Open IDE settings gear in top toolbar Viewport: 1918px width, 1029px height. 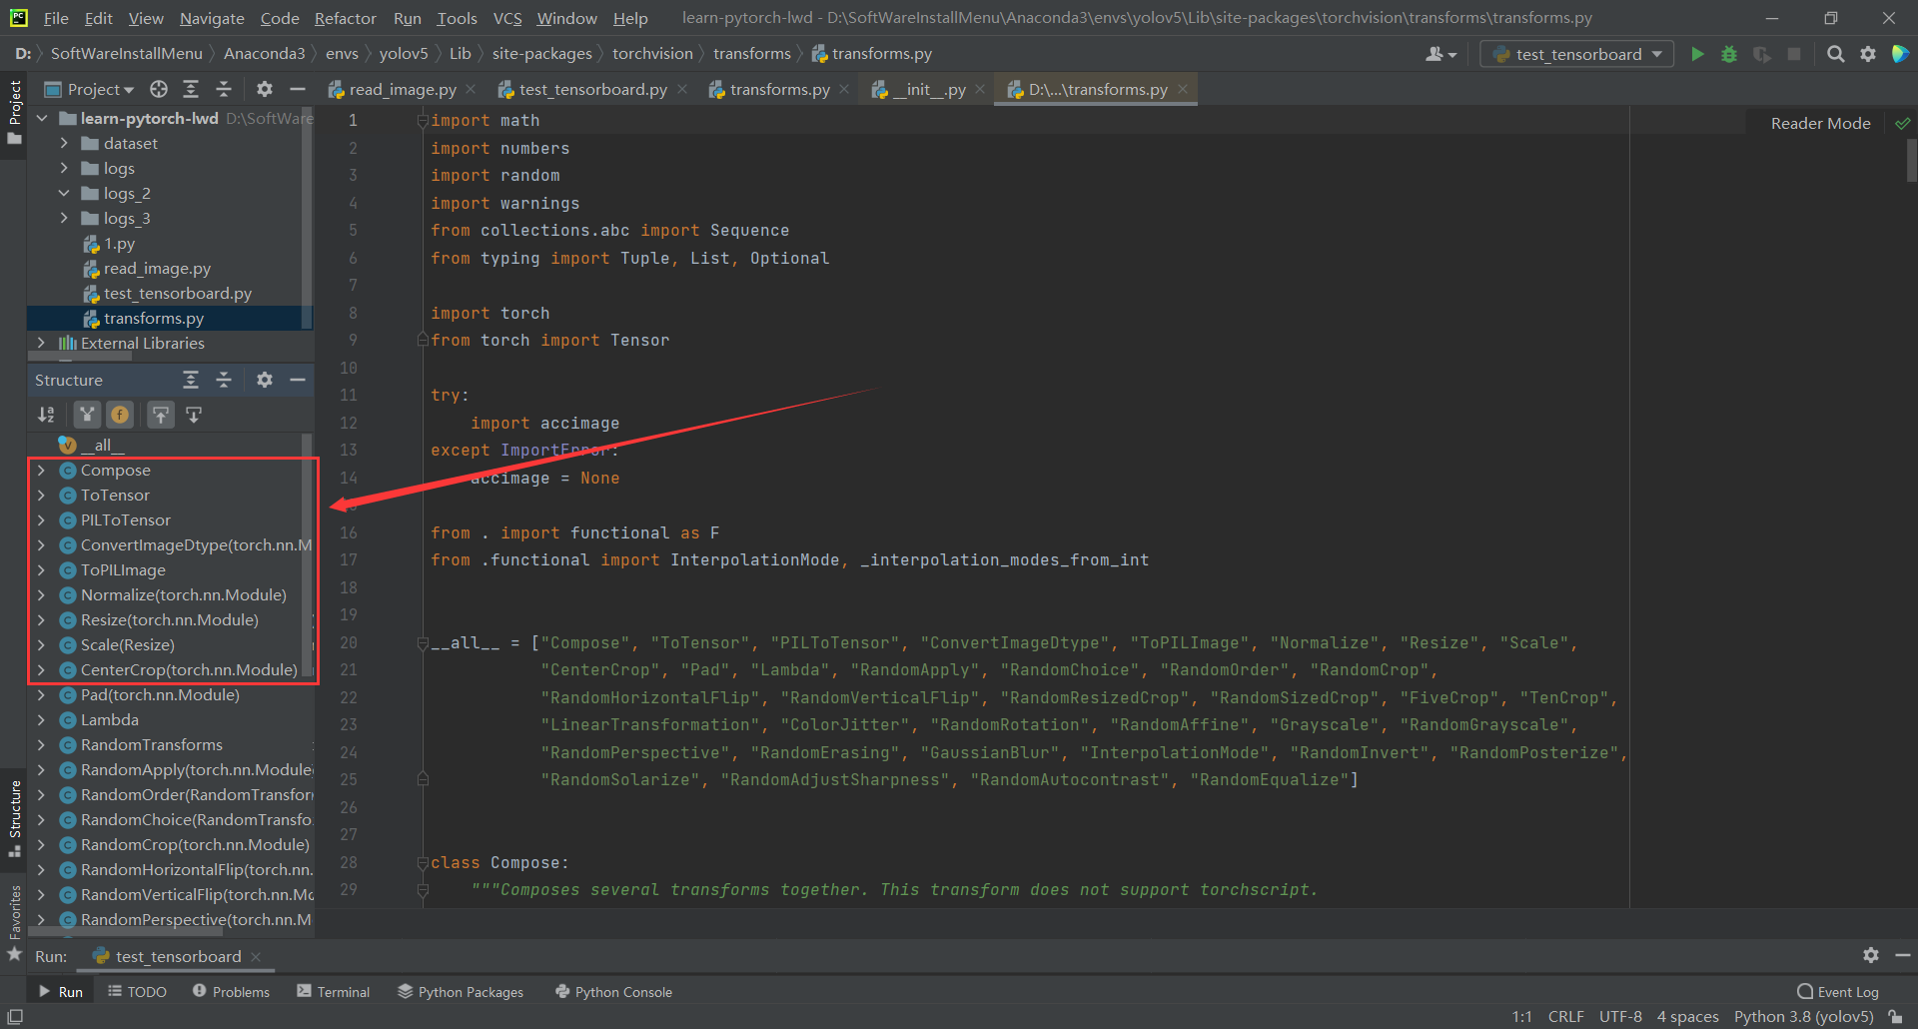[1867, 54]
